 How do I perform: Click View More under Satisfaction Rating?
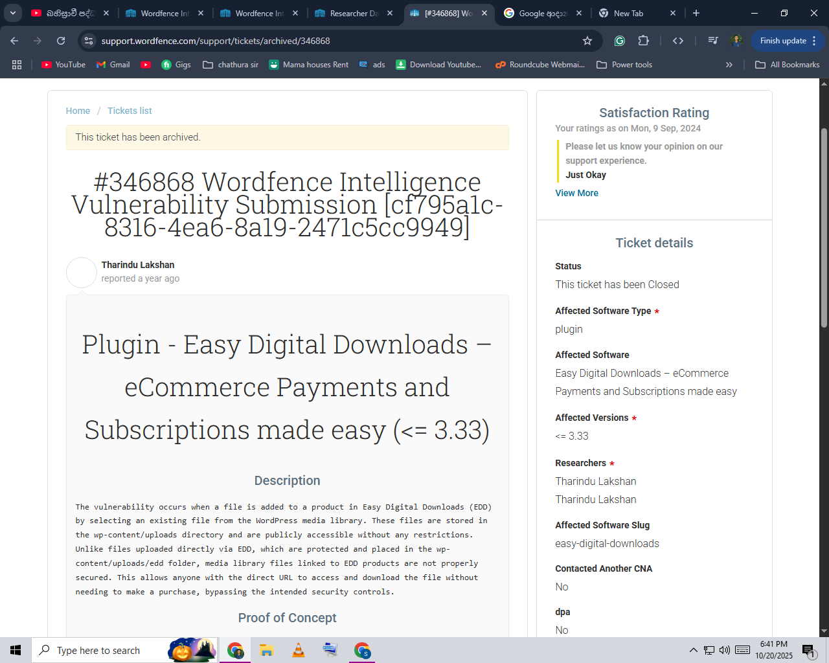576,193
